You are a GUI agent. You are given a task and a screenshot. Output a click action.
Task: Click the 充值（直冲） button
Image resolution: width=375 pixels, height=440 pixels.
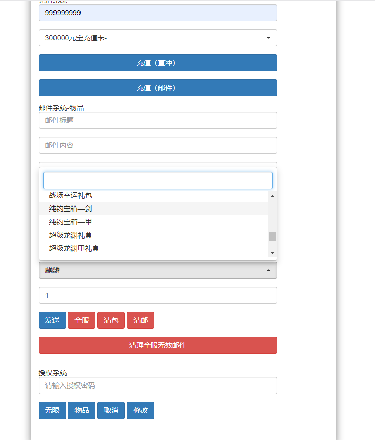point(157,63)
